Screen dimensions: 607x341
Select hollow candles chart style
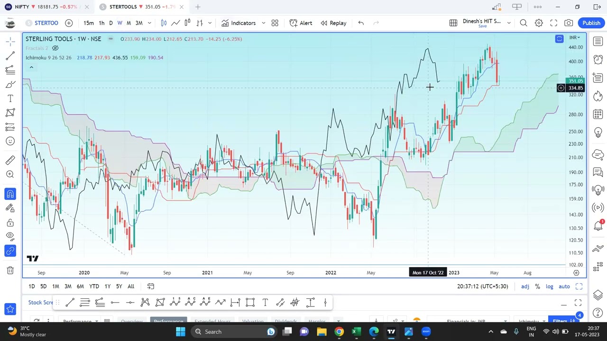187,23
